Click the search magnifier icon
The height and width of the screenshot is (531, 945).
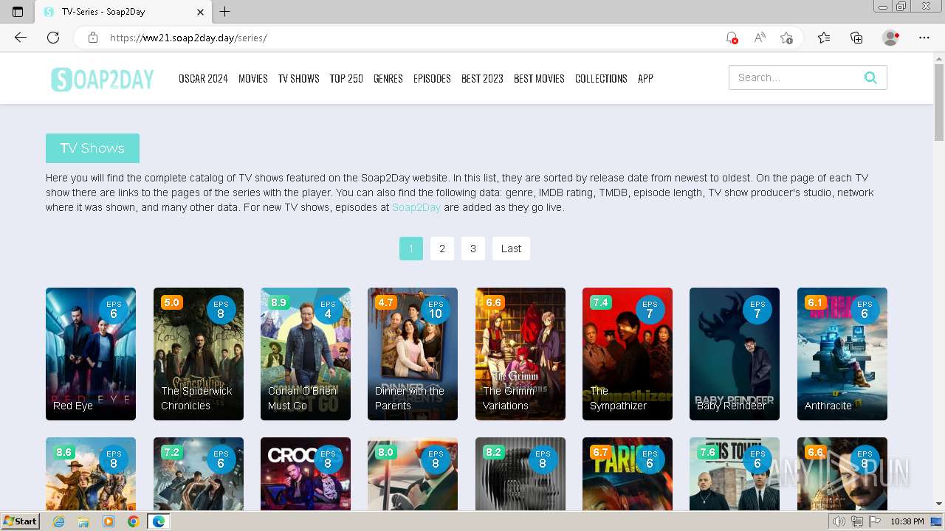(870, 77)
